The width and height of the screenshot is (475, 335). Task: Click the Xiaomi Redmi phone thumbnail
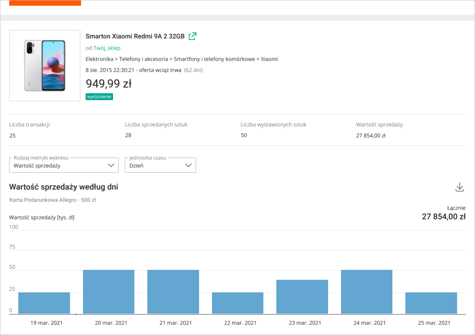pos(44,66)
